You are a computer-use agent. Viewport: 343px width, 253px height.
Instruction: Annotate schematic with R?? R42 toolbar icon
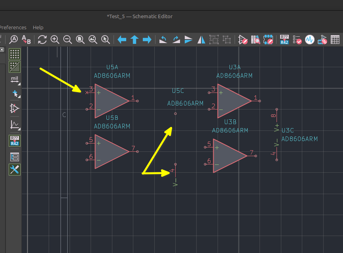(x=284, y=40)
